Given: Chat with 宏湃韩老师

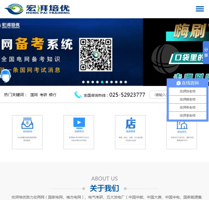Looking at the screenshot, I should (188, 99).
